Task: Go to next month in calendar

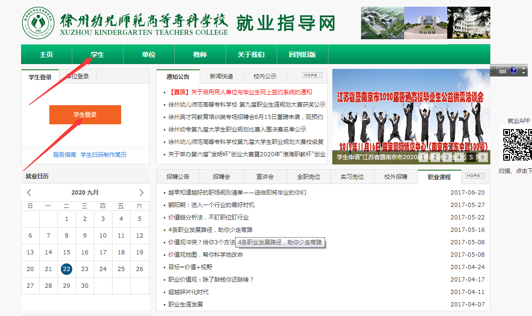Action: 141,193
